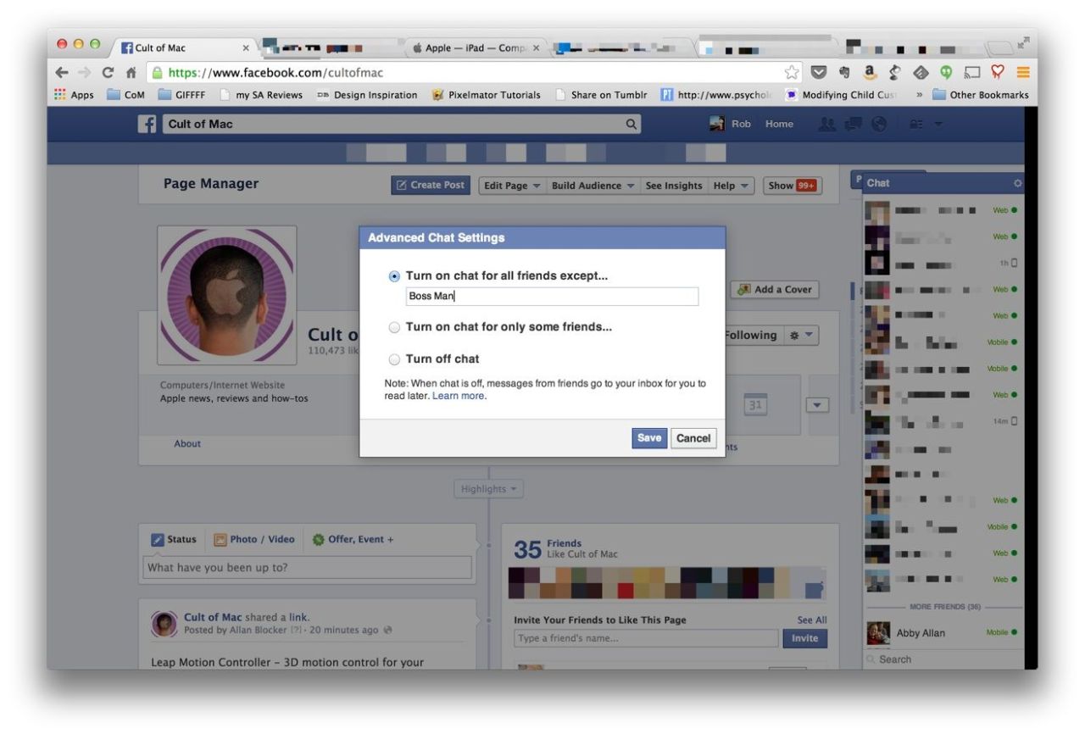Click the See Insights menu item
The width and height of the screenshot is (1085, 734).
674,185
